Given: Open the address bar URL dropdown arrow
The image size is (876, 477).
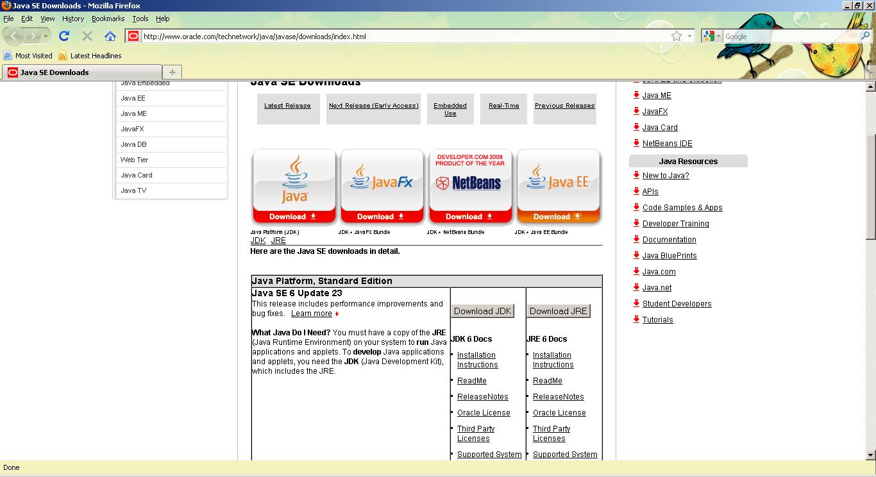Looking at the screenshot, I should pos(690,36).
